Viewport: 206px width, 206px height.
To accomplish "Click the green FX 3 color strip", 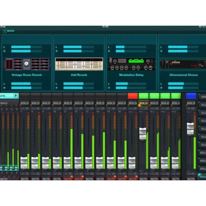I will pyautogui.click(x=165, y=96).
